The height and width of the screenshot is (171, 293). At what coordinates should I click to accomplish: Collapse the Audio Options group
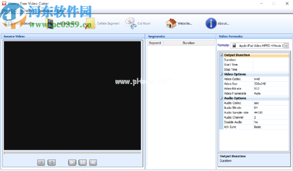(x=221, y=98)
